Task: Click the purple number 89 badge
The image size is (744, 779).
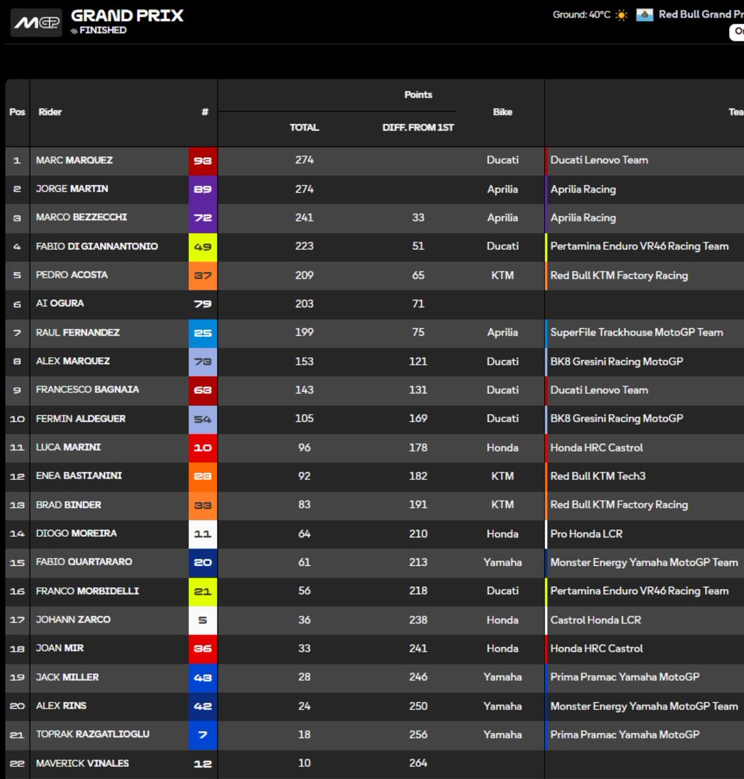Action: (203, 190)
